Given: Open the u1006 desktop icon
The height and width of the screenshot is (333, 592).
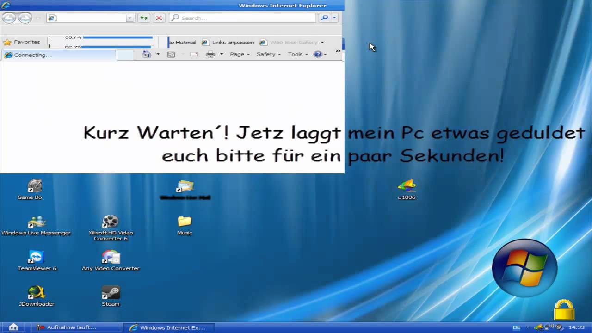Looking at the screenshot, I should click(x=407, y=190).
